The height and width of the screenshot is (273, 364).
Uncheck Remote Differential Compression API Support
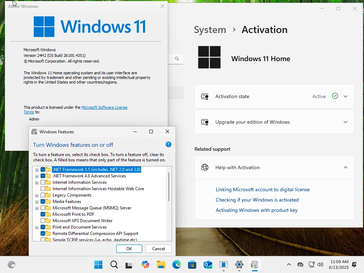[43, 234]
